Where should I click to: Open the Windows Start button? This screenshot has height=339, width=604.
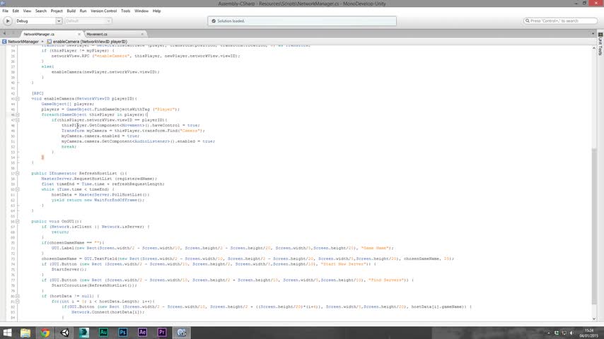point(7,333)
